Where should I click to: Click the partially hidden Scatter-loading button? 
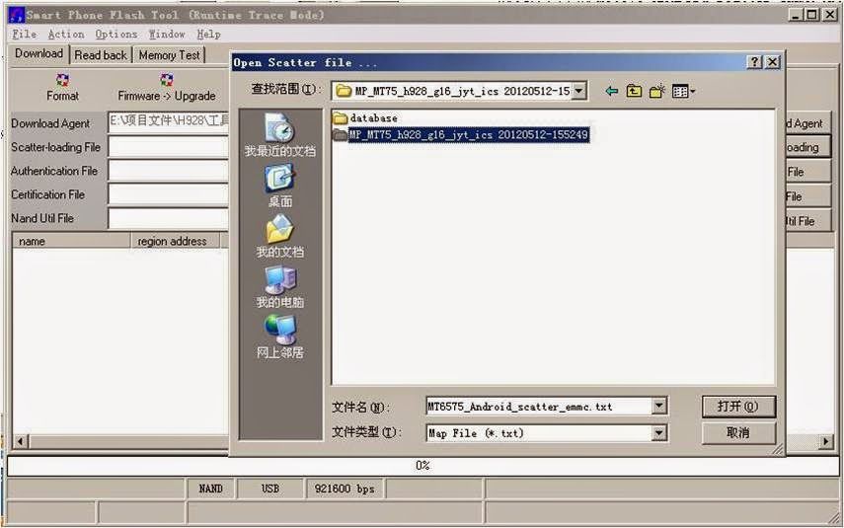coord(807,147)
